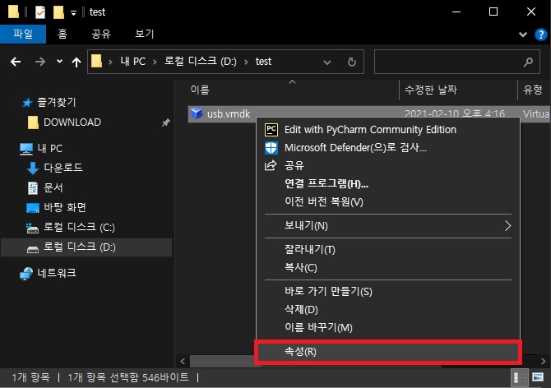This screenshot has height=388, width=551.
Task: Open the 홈 ribbon tab
Action: pyautogui.click(x=63, y=34)
